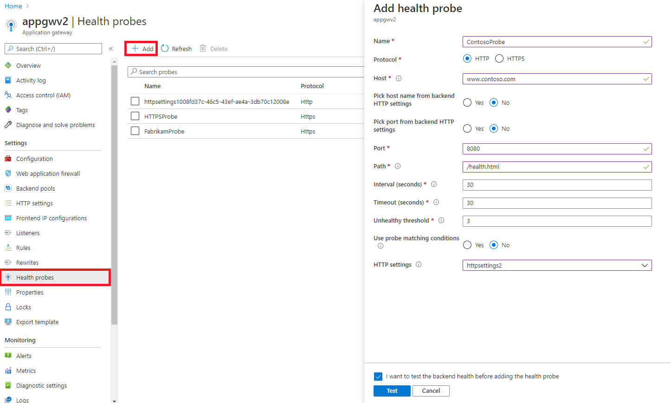
Task: Choose Yes for Use probe matching conditions
Action: tap(467, 245)
